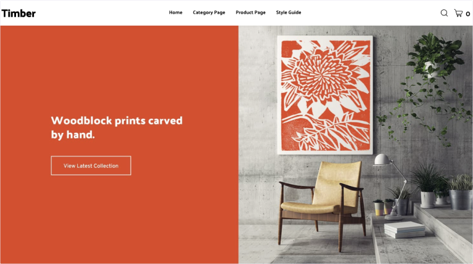Go to the Home menu item
The image size is (473, 264).
coord(176,12)
